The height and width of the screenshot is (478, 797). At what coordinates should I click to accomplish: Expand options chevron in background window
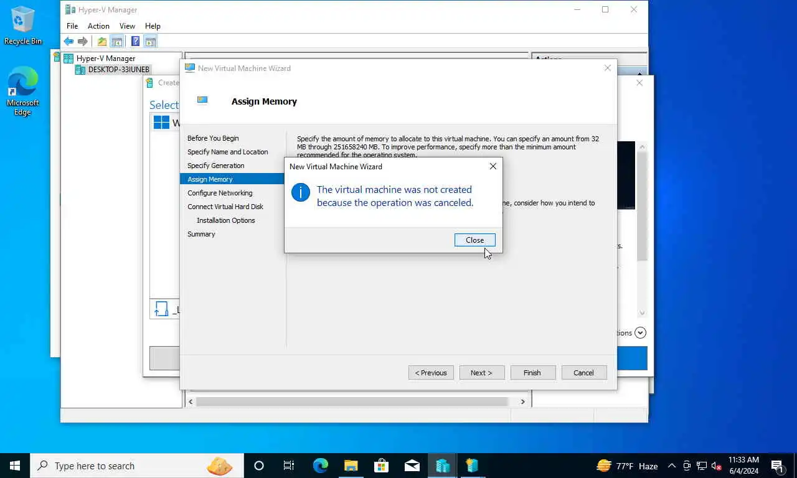(x=640, y=333)
